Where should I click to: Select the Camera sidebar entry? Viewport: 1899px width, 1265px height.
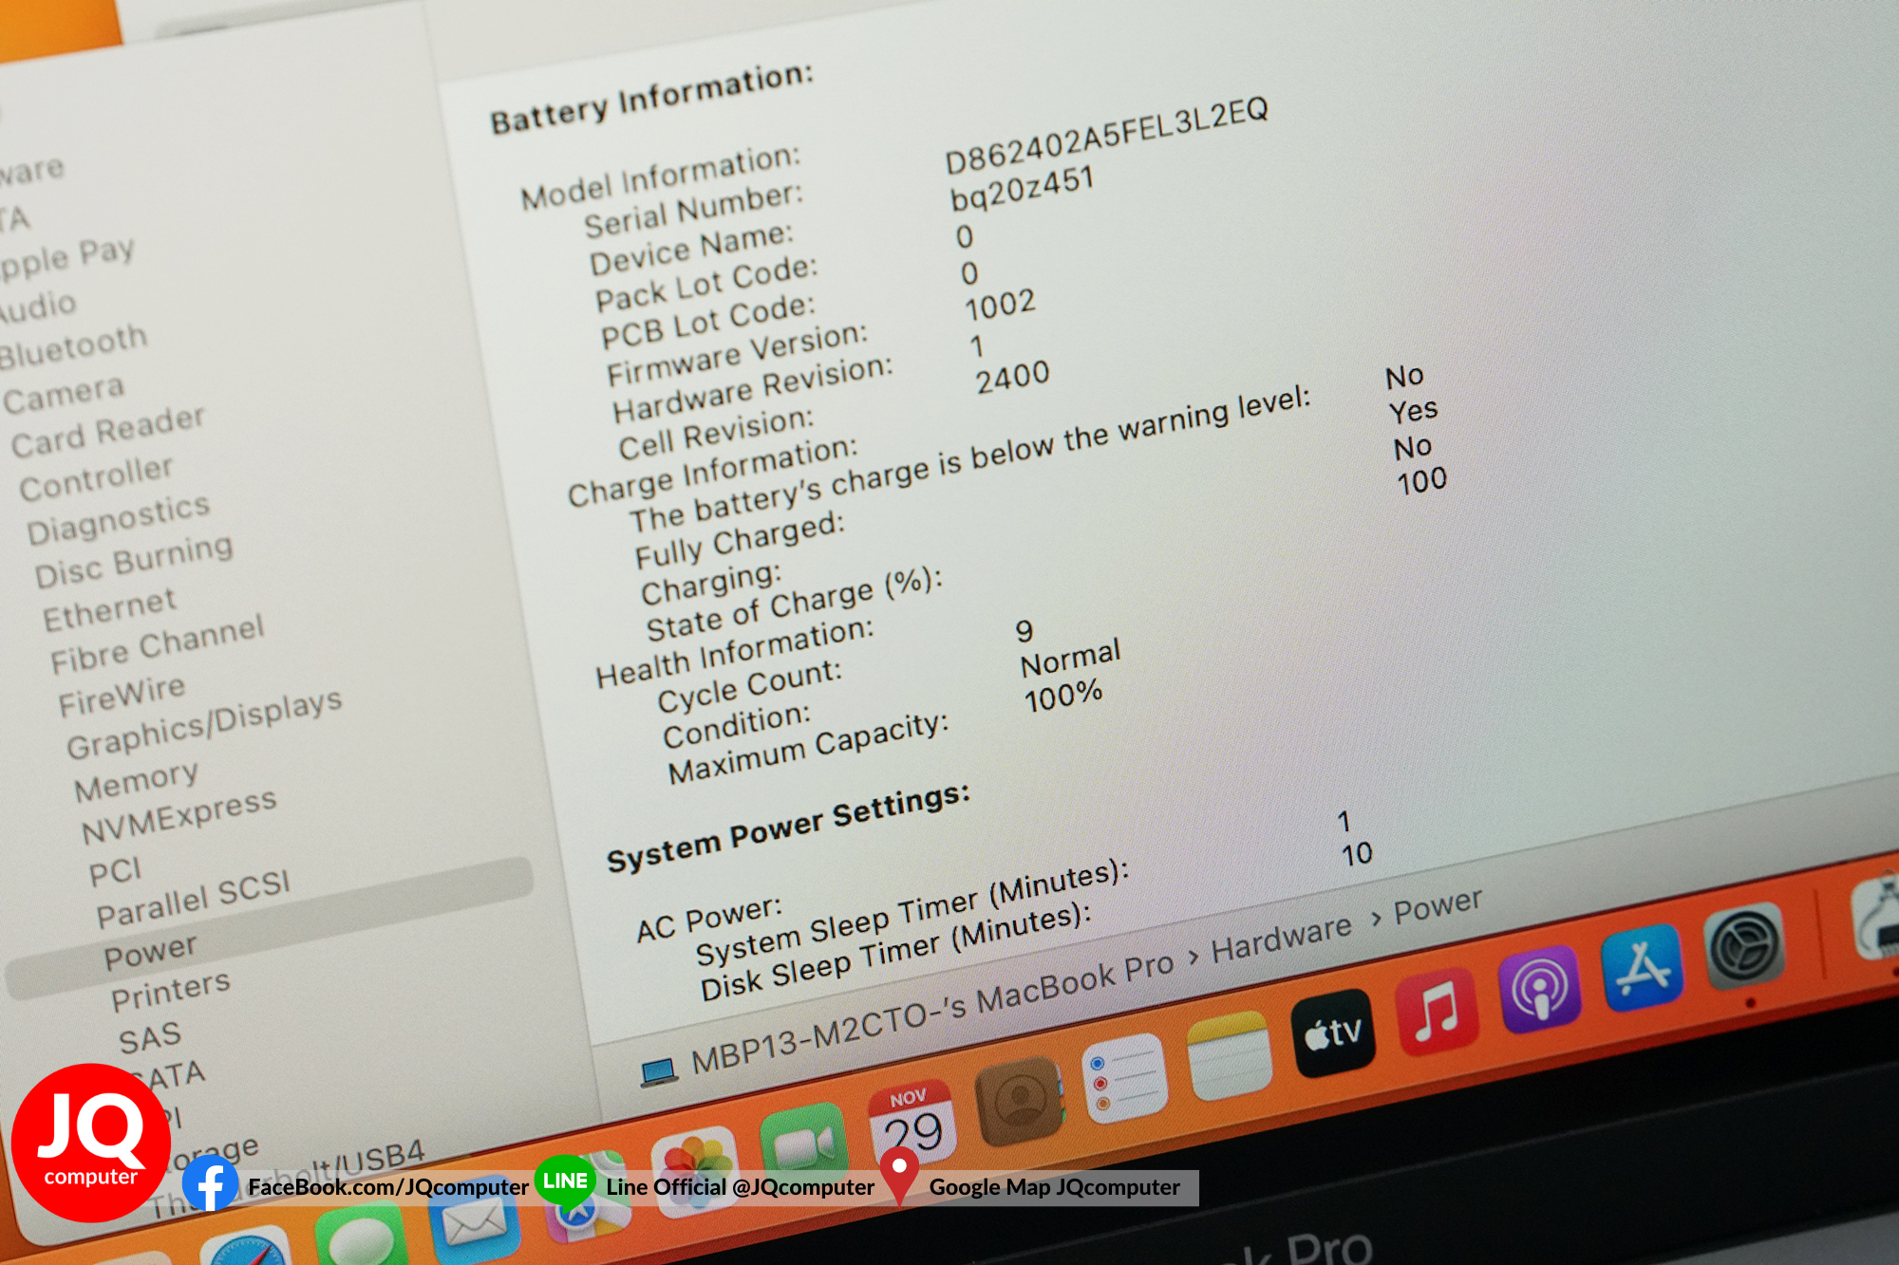pos(64,394)
